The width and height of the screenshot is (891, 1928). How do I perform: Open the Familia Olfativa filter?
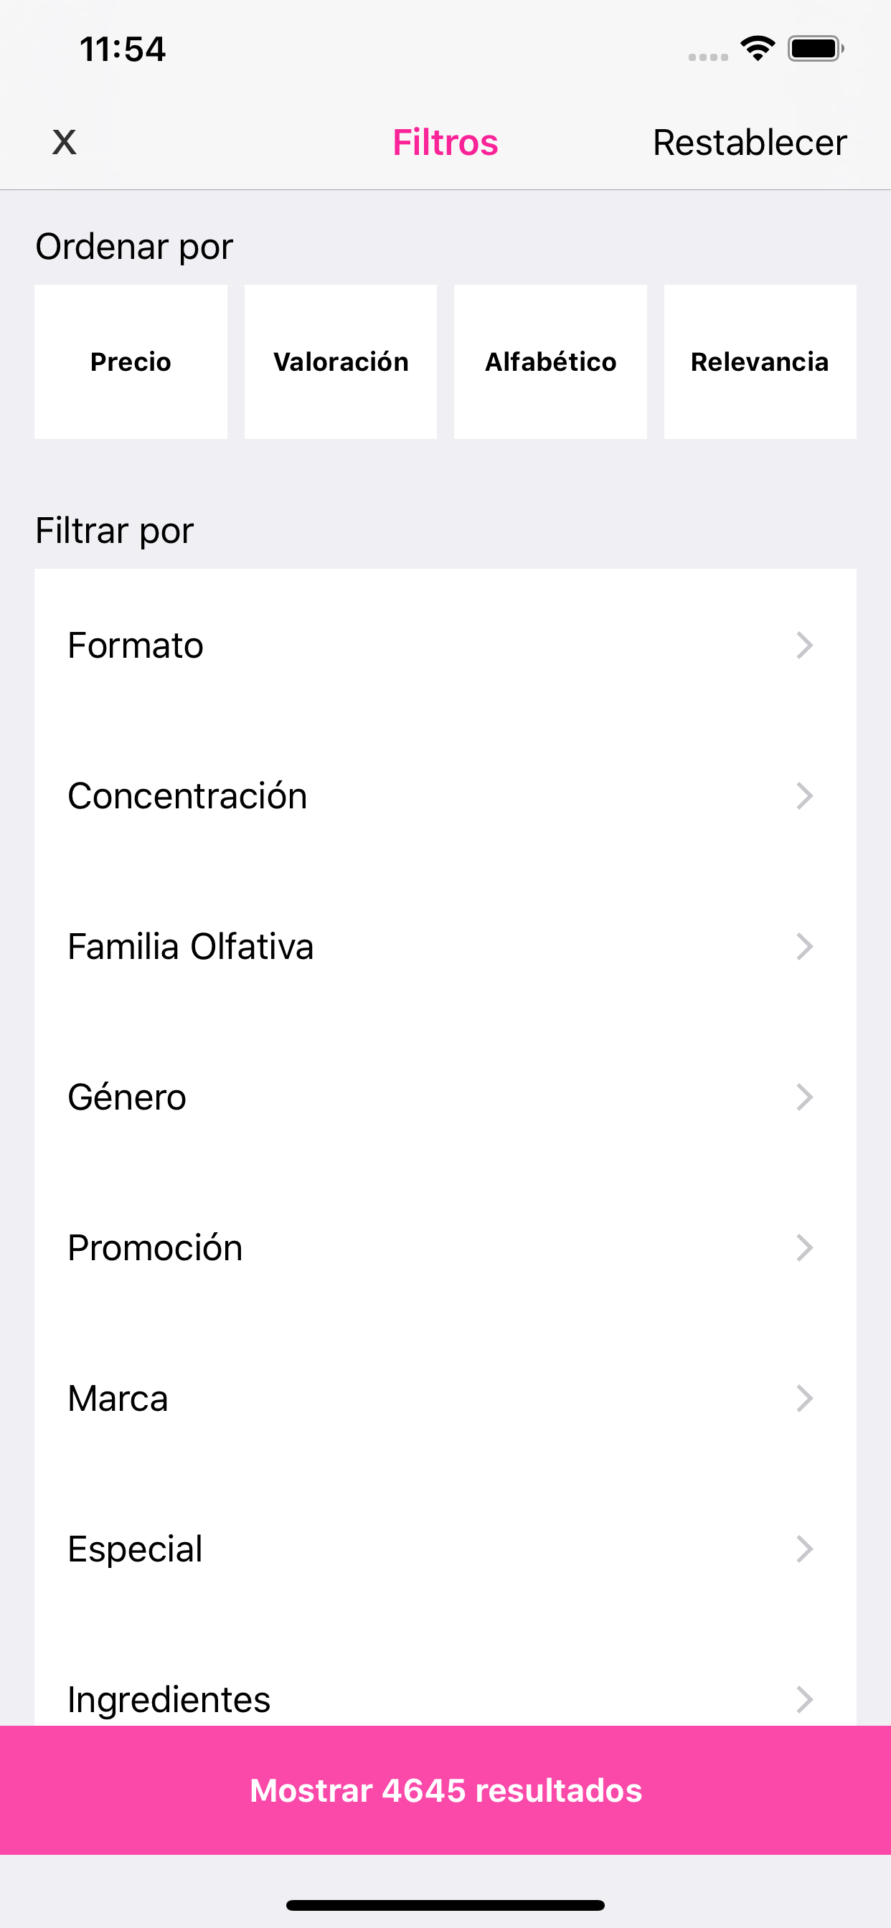[x=445, y=946]
